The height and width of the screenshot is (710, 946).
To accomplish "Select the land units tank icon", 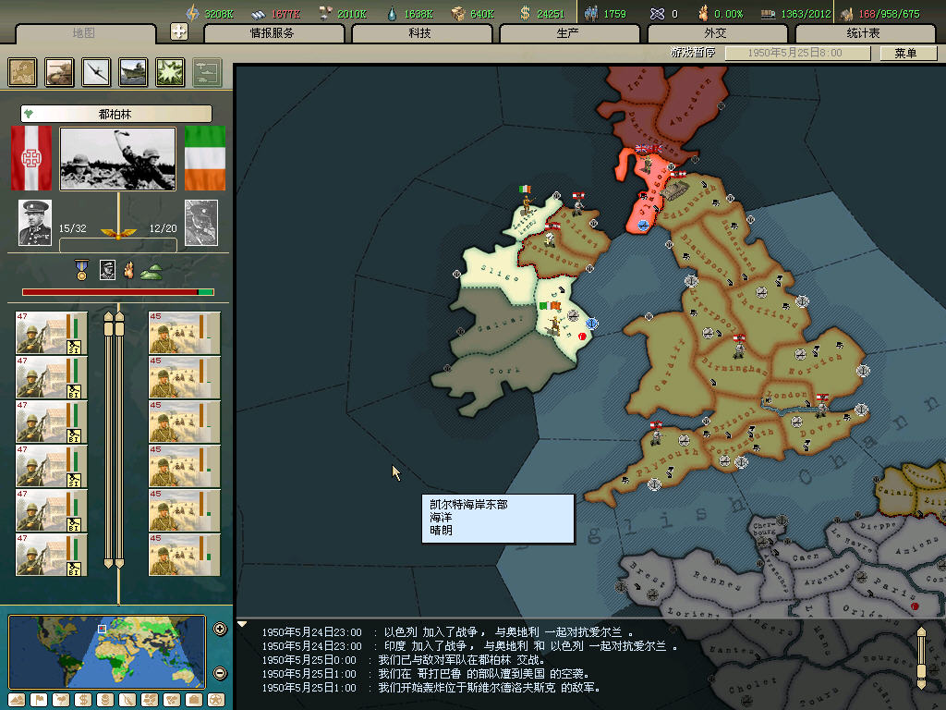I will [x=59, y=72].
